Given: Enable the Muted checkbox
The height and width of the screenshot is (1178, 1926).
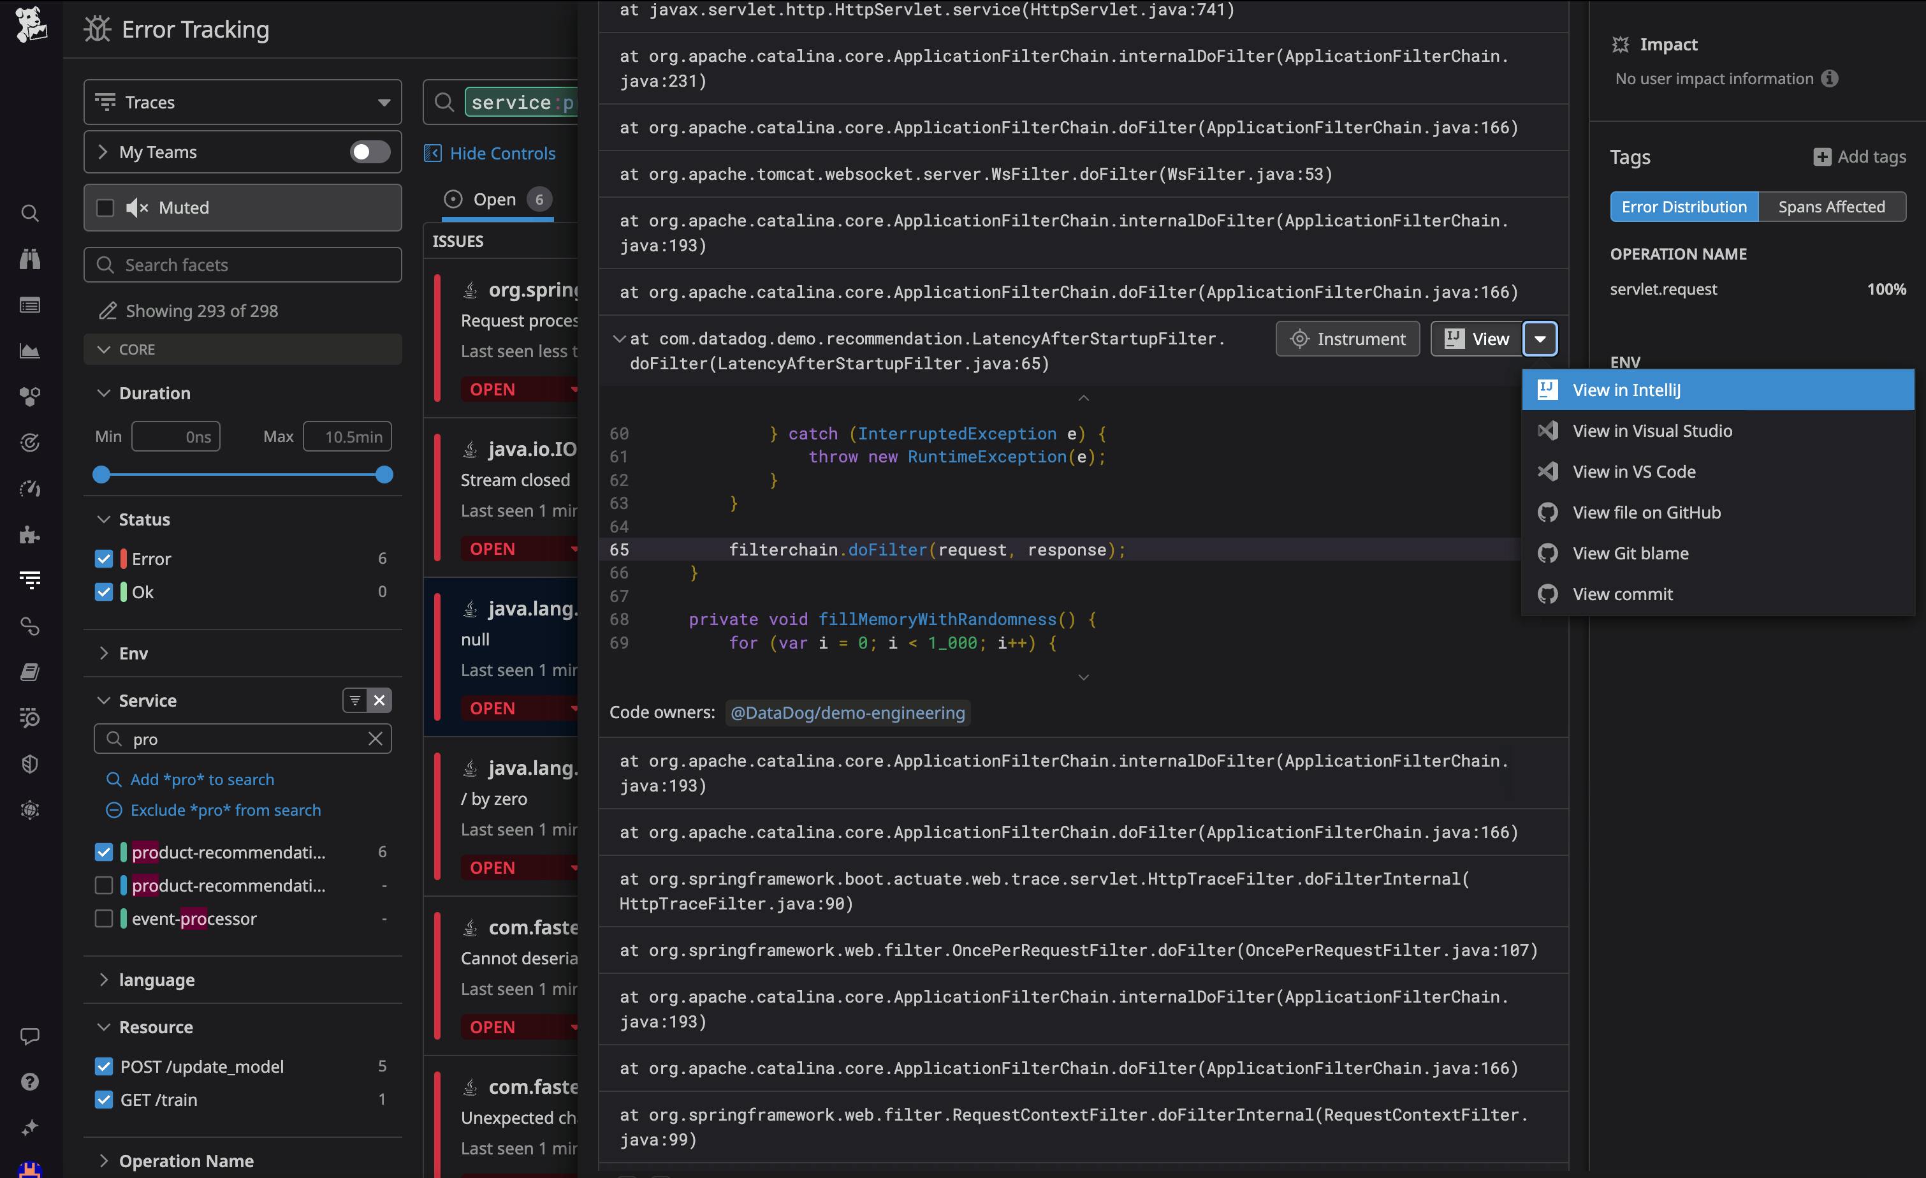Looking at the screenshot, I should pos(105,207).
